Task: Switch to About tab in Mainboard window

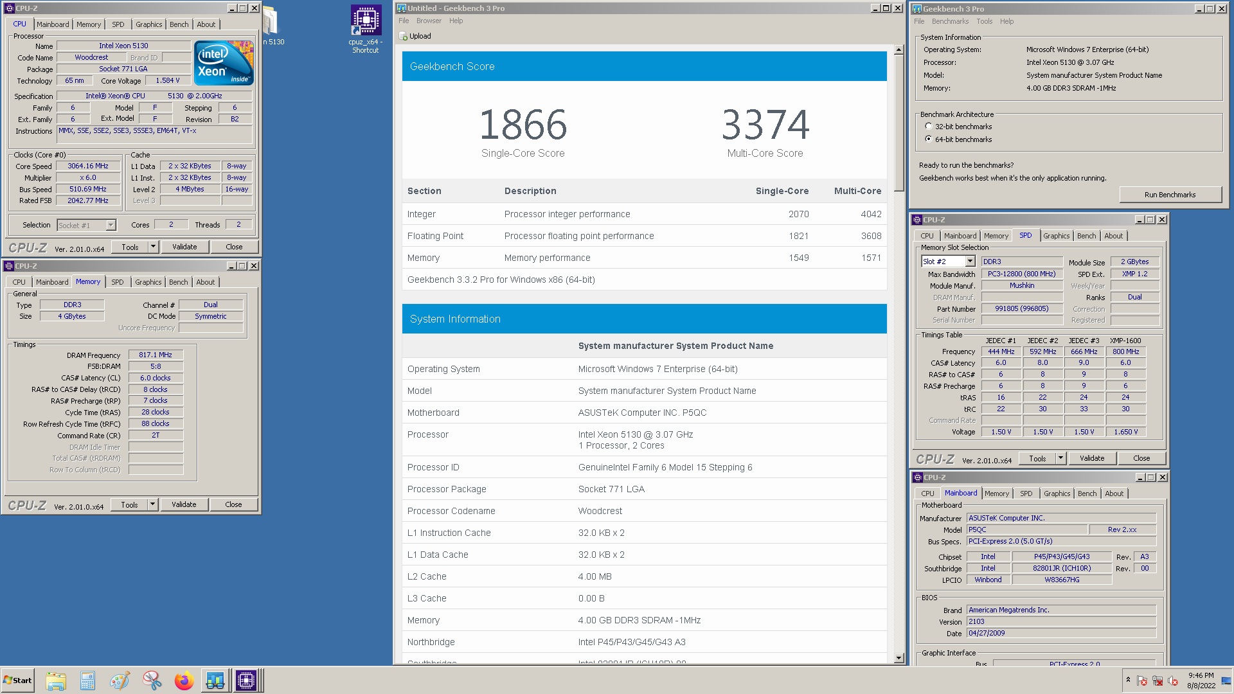Action: (x=1114, y=494)
